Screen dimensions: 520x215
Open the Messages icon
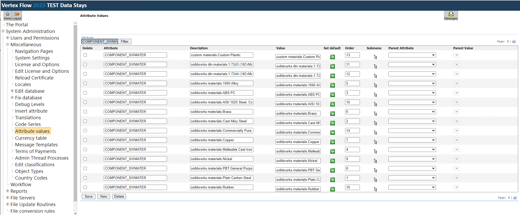tap(451, 15)
